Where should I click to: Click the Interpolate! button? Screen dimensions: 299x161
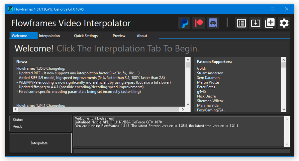coord(40,143)
